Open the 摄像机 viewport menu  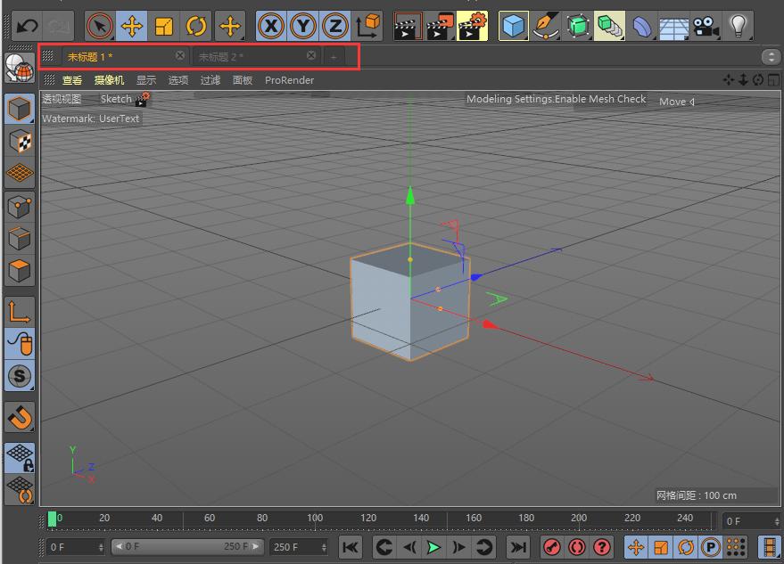[x=108, y=80]
